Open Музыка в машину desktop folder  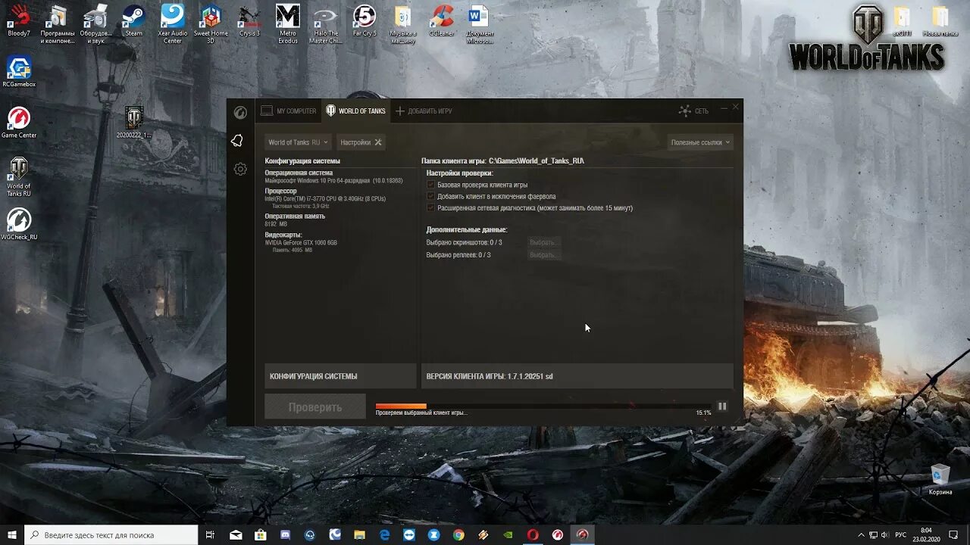[403, 24]
